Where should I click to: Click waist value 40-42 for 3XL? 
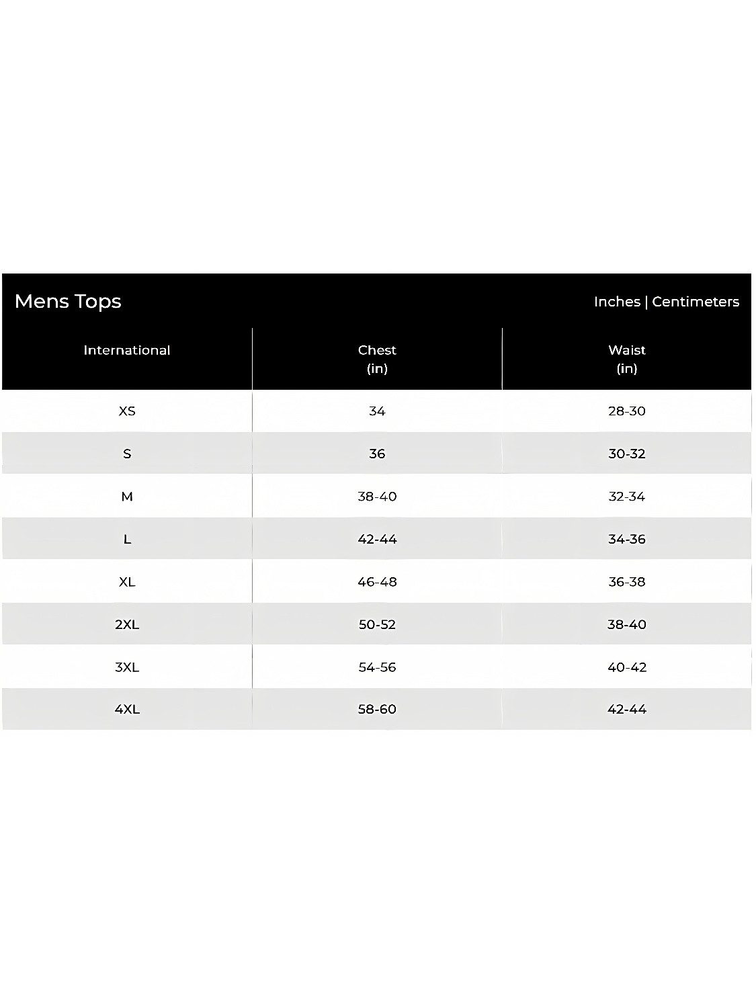point(627,667)
